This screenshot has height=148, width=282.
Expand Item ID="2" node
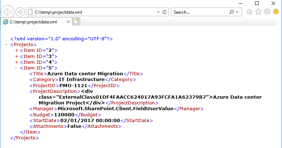(x=17, y=50)
